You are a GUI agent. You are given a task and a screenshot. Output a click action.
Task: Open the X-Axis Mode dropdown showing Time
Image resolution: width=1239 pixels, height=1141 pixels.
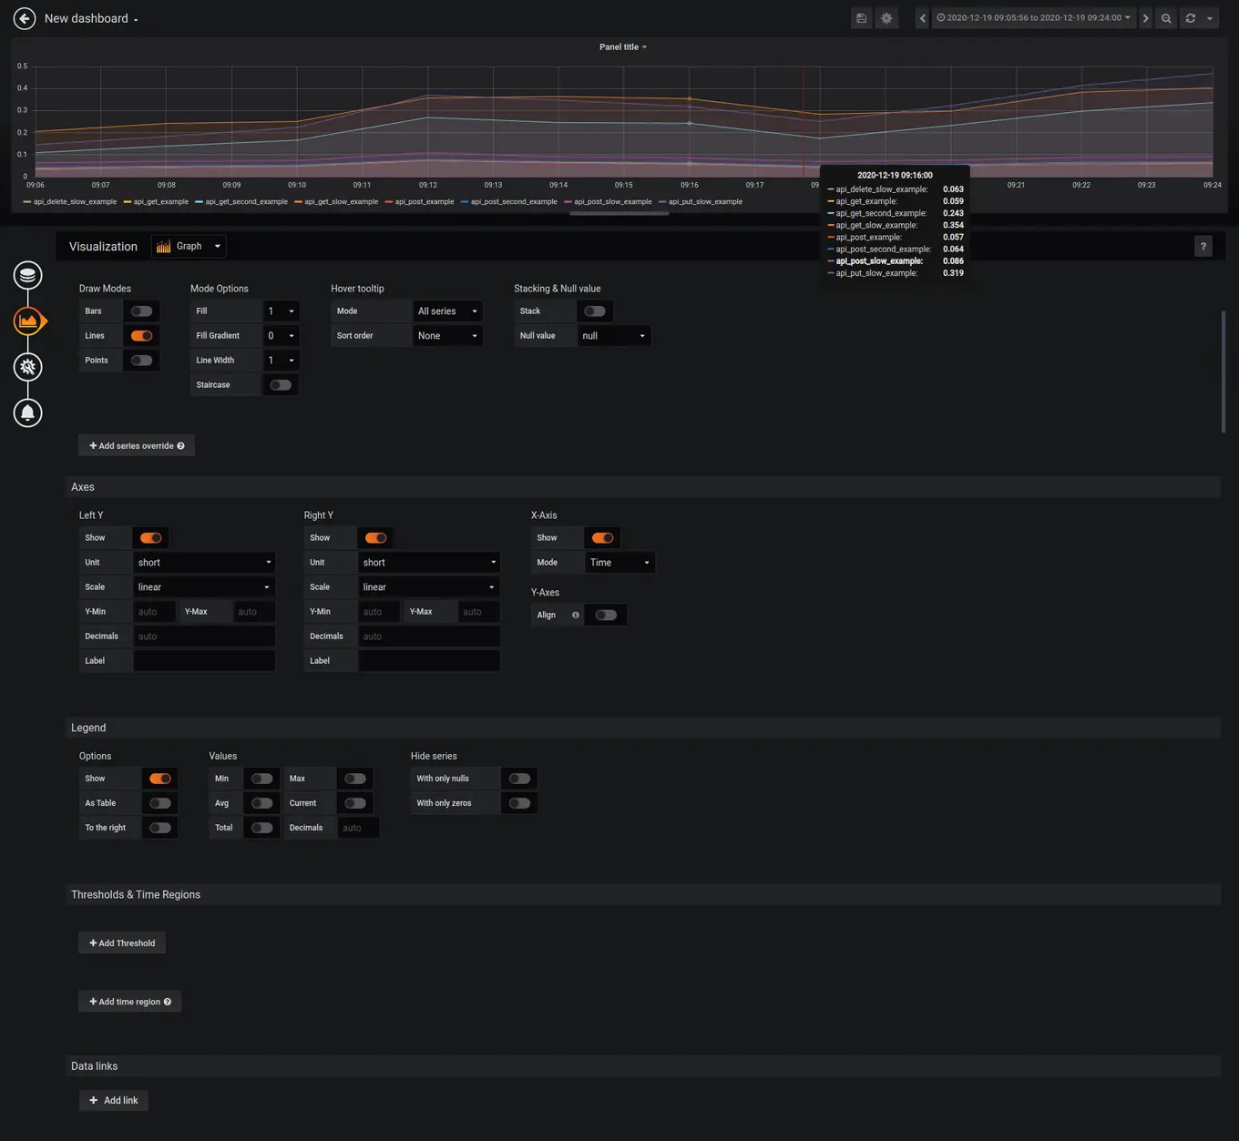point(619,562)
